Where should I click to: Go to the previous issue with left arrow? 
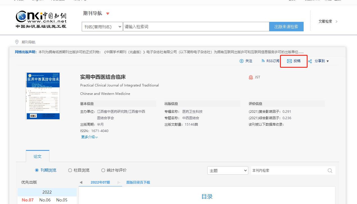pyautogui.click(x=81, y=182)
